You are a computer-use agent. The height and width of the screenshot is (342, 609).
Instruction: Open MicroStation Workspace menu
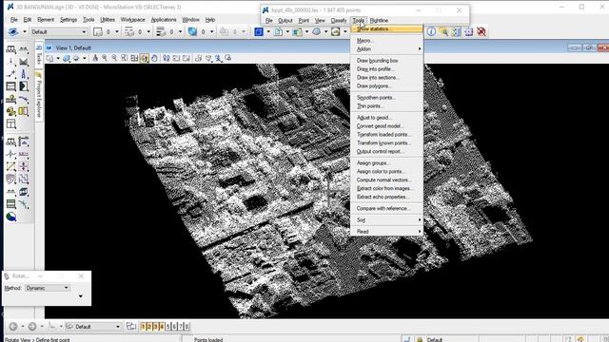coord(133,20)
